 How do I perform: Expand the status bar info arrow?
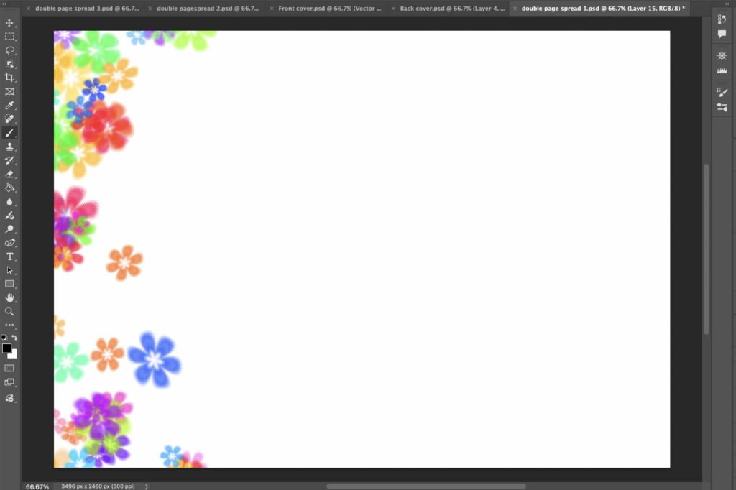pos(147,486)
